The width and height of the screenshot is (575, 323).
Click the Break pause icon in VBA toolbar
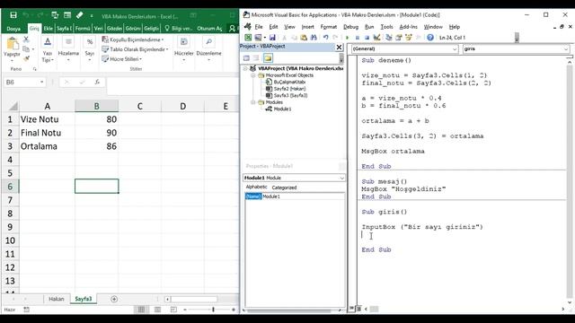pos(358,38)
